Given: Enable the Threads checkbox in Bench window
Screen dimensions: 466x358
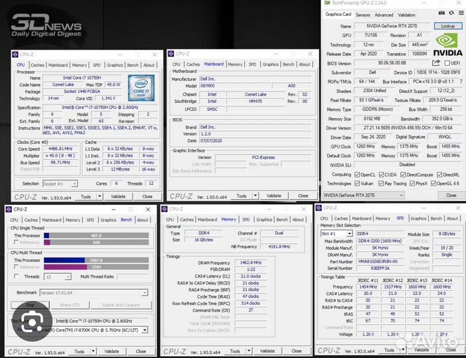Looking at the screenshot, I should [17, 276].
